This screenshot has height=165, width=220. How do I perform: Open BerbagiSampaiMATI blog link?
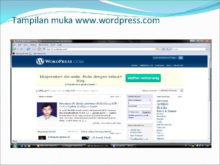pyautogui.click(x=59, y=137)
